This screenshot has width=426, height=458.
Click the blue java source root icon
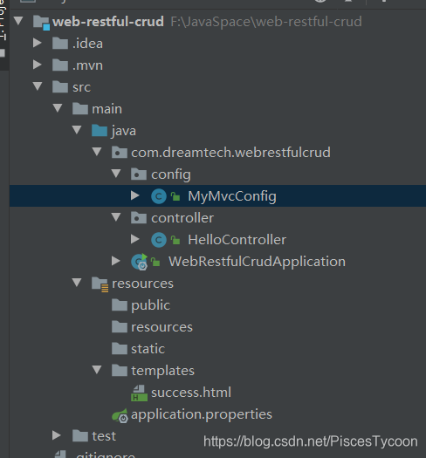pos(100,130)
